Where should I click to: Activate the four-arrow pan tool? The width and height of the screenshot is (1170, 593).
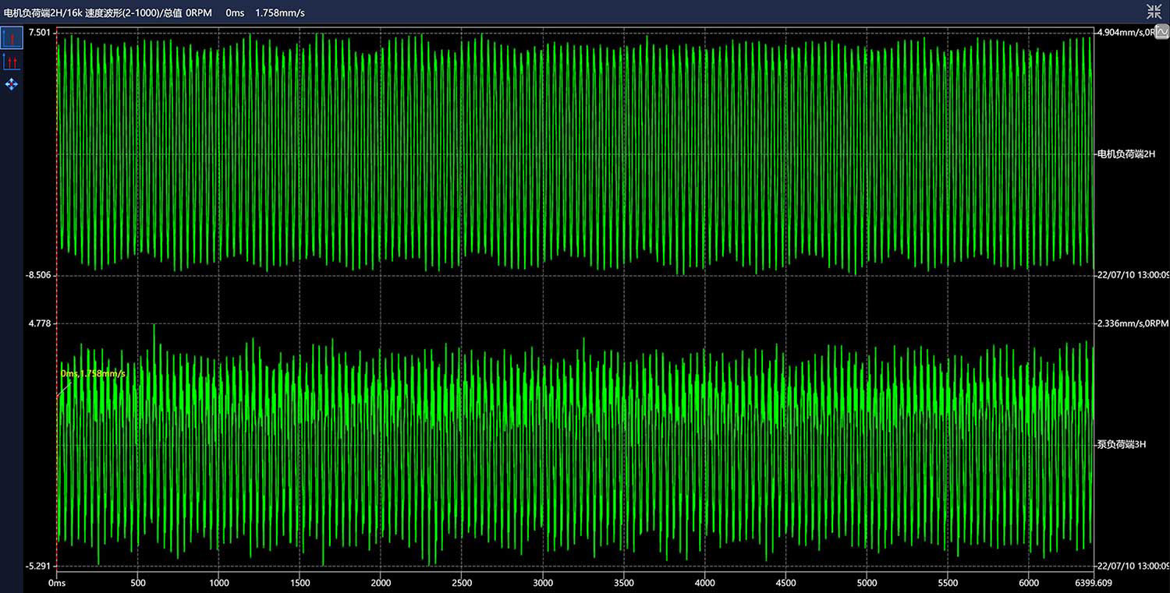pos(12,84)
